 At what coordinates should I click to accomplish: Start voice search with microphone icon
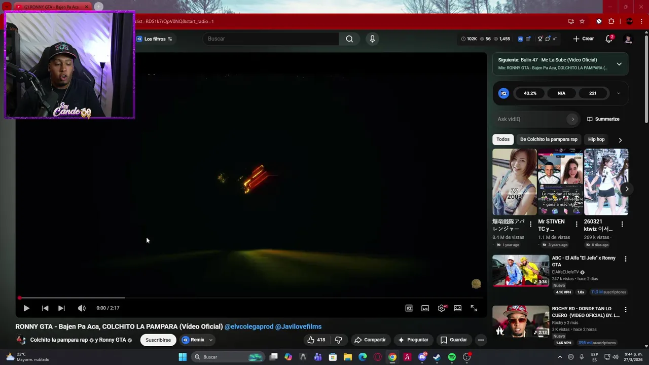[x=373, y=39]
